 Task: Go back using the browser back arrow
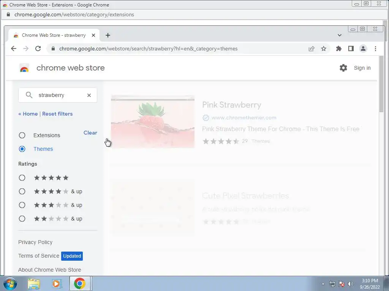[14, 48]
